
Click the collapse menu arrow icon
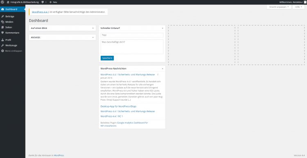(2, 51)
